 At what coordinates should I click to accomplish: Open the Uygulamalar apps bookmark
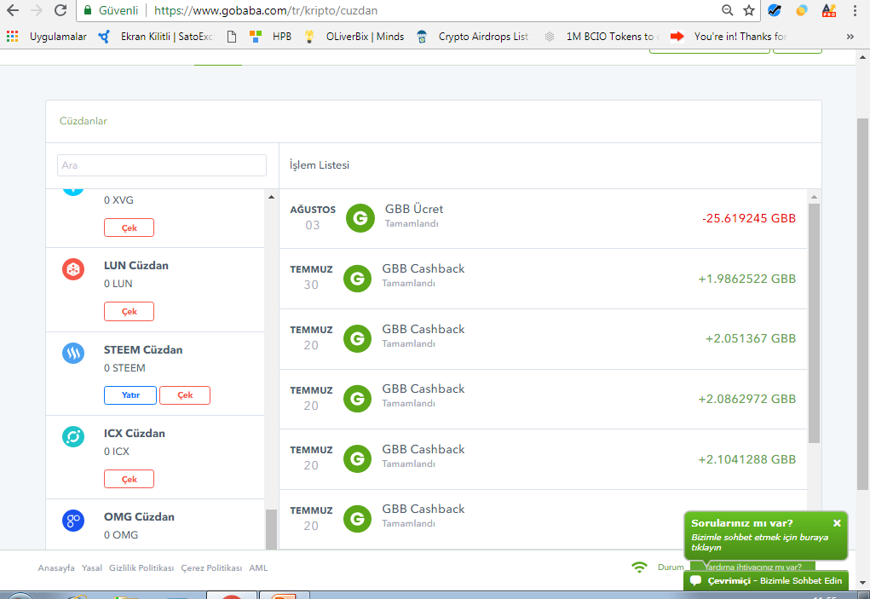(47, 37)
